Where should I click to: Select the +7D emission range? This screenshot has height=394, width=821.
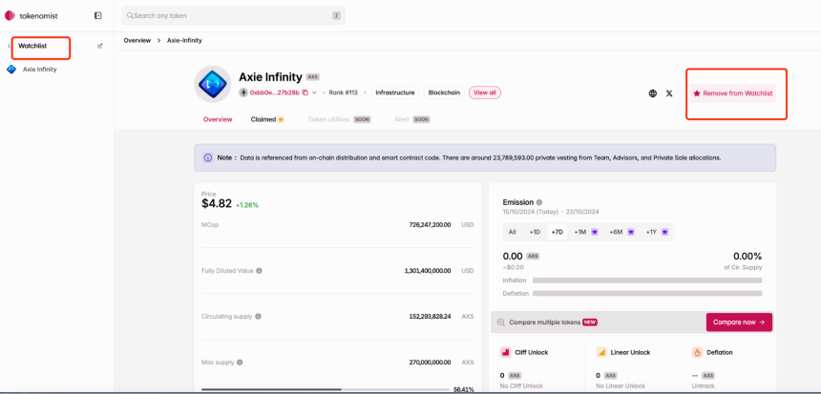pyautogui.click(x=558, y=232)
